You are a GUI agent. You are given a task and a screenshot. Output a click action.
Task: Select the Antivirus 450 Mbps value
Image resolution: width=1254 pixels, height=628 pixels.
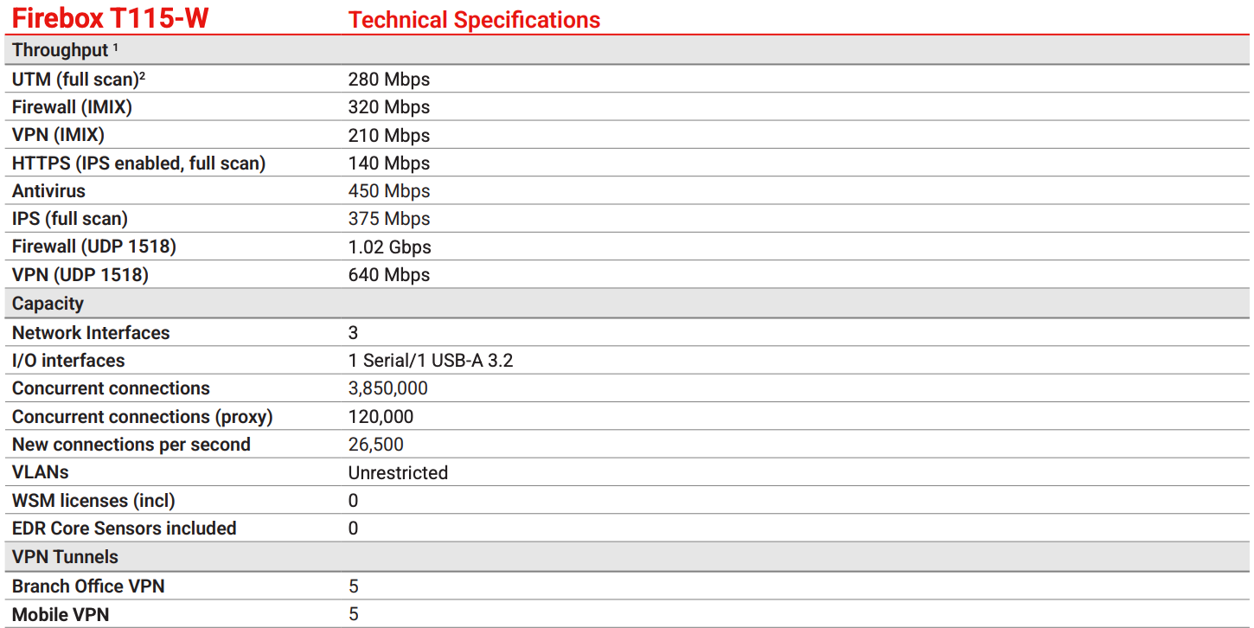click(x=388, y=191)
